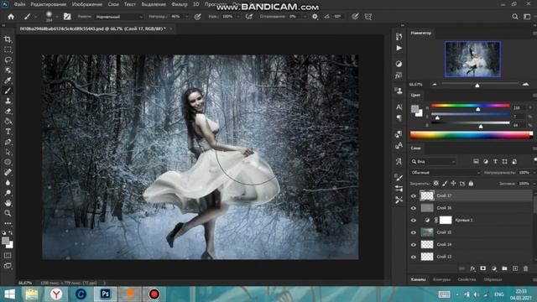Click the trash Delete layer icon
This screenshot has height=302, width=537.
point(526,268)
